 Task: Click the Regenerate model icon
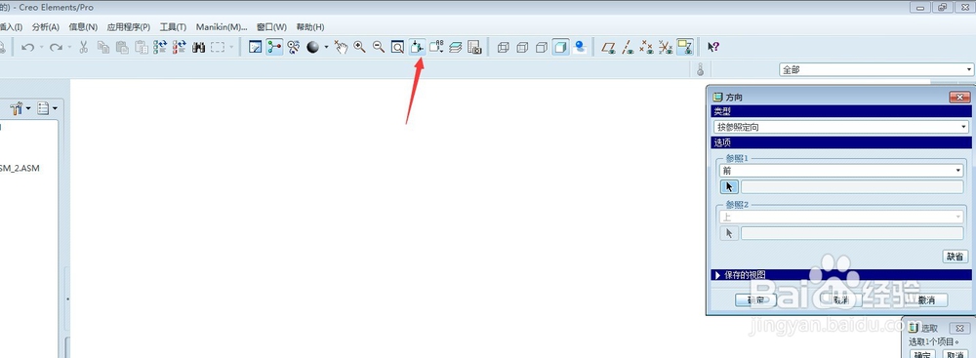tap(160, 48)
